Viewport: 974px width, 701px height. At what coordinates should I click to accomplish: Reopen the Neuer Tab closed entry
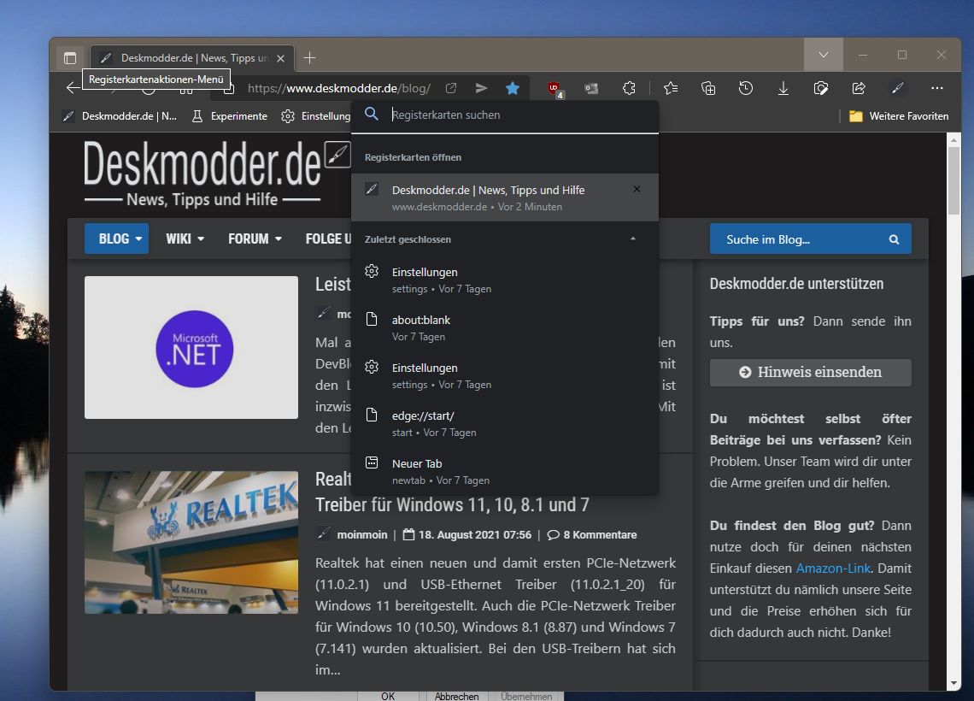coord(504,471)
